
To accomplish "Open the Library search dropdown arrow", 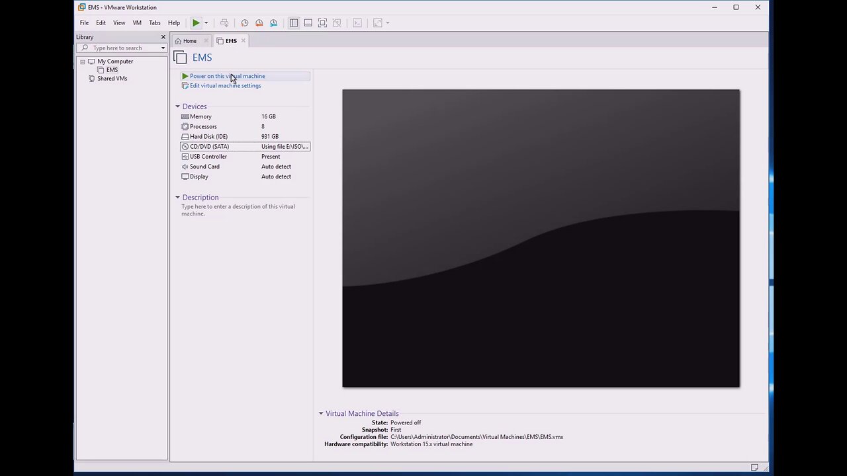I will (163, 48).
